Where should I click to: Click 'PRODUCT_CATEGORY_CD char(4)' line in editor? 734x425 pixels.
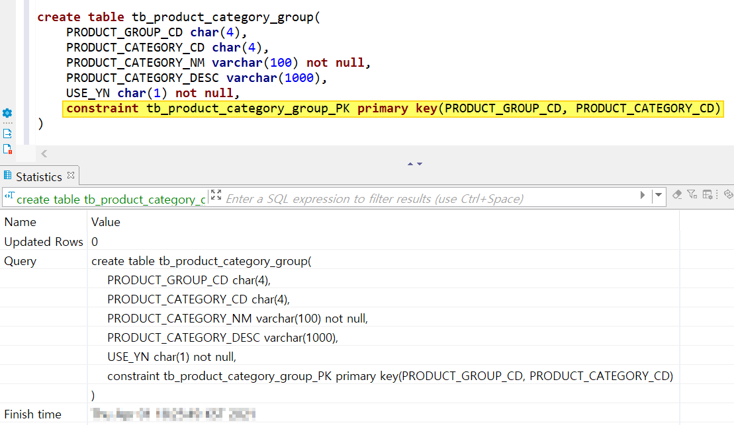[167, 48]
